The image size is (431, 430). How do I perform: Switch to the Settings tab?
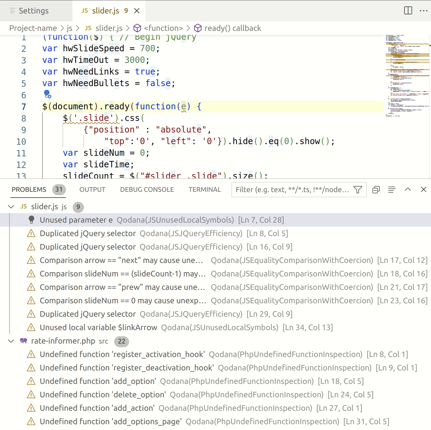click(34, 11)
